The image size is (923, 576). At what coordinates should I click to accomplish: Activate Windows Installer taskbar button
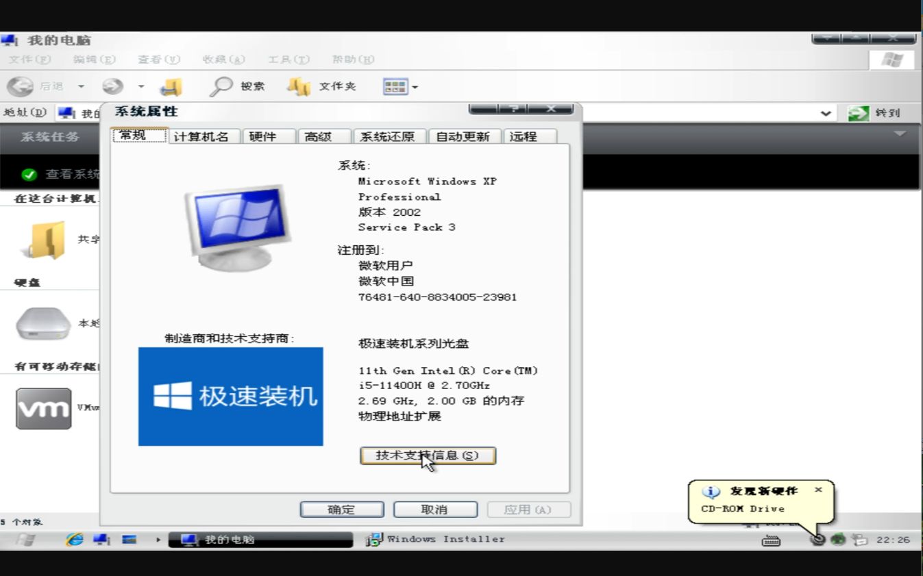click(x=436, y=540)
